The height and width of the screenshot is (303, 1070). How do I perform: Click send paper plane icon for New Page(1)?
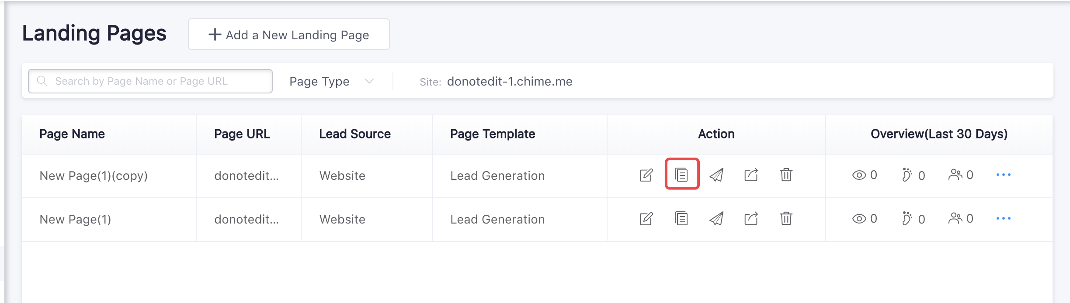coord(716,219)
